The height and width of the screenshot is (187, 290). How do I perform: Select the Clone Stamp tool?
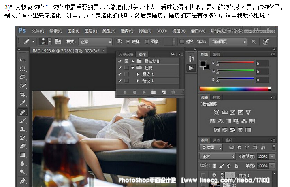click(x=23, y=130)
